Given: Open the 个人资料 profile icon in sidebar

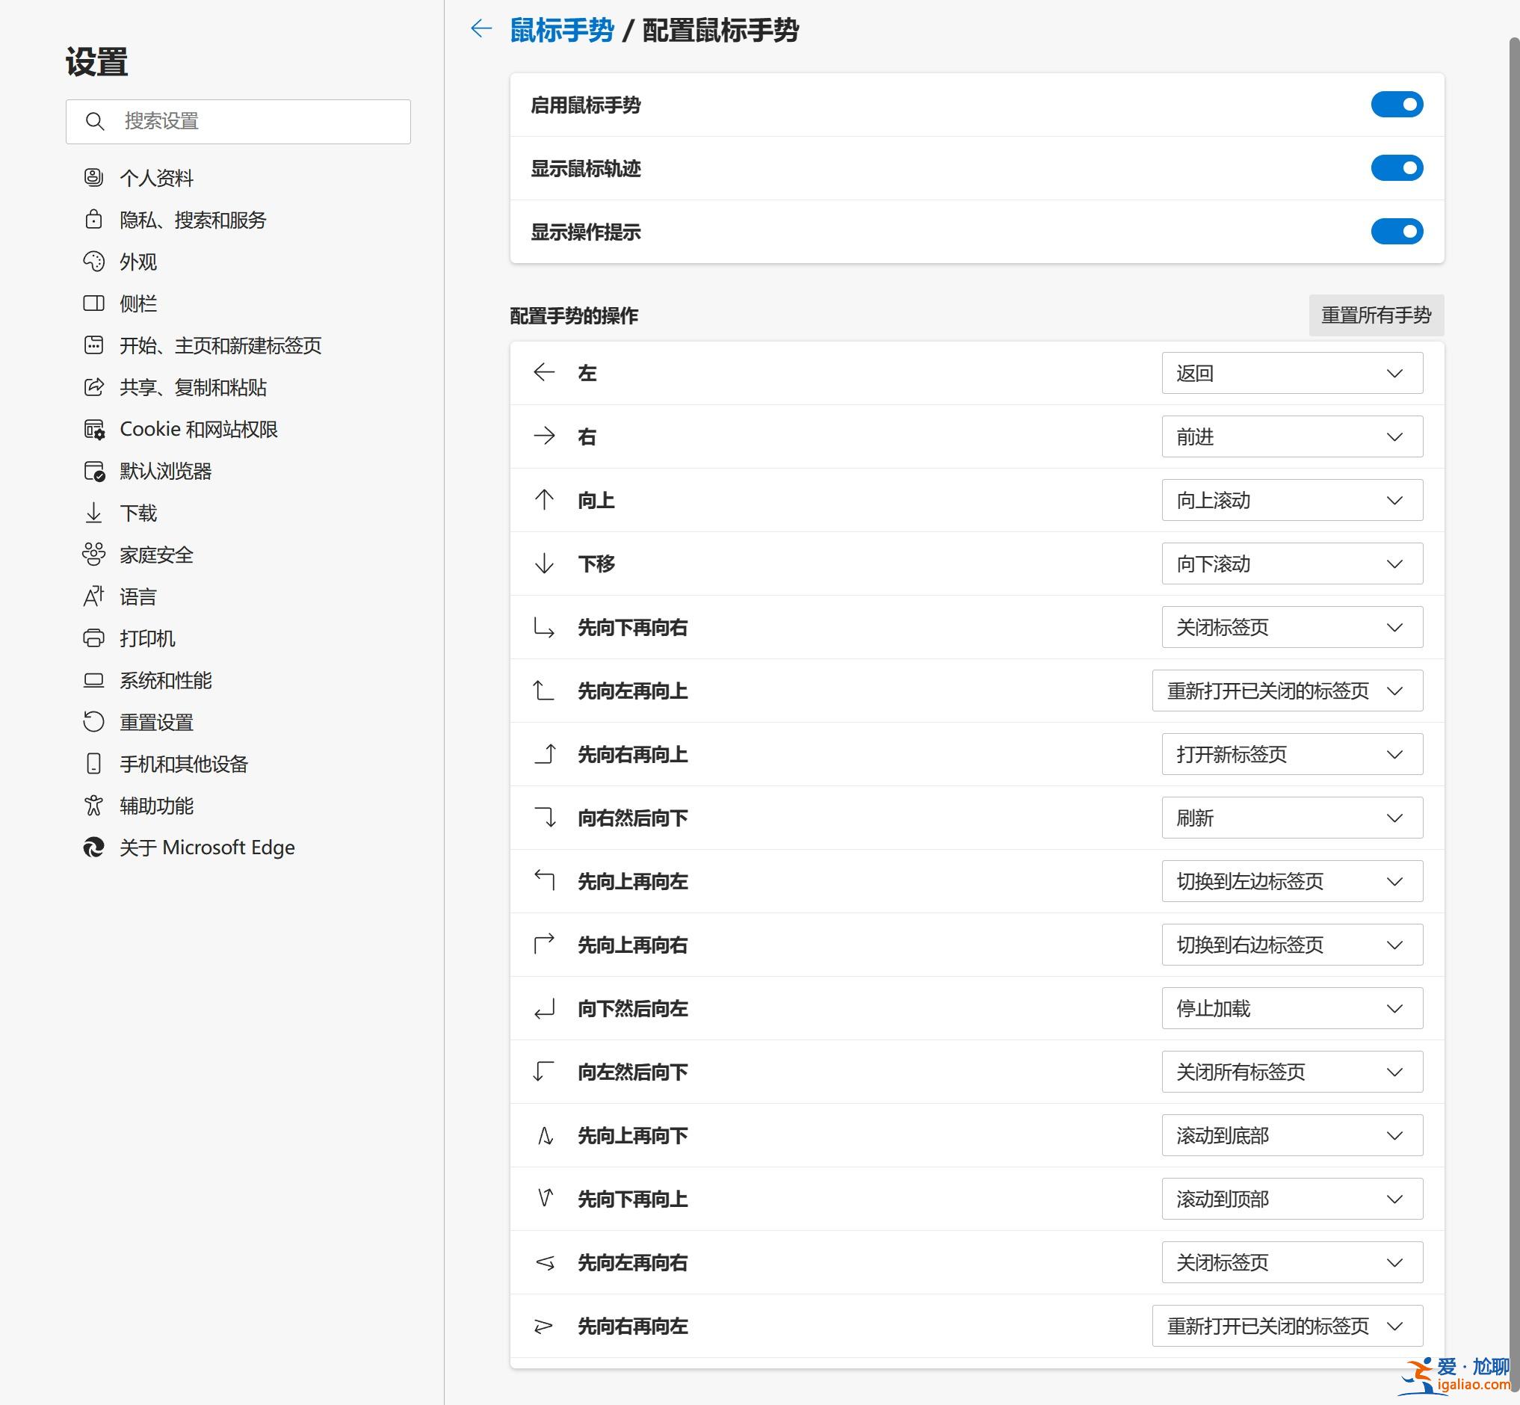Looking at the screenshot, I should click(93, 177).
